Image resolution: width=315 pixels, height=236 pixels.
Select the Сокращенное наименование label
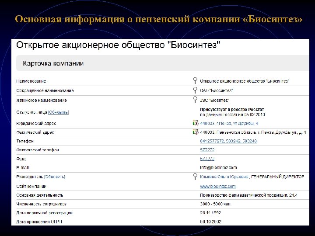[45, 90]
